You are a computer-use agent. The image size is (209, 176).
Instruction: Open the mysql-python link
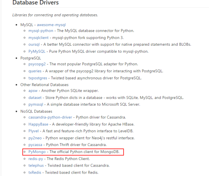(41, 31)
